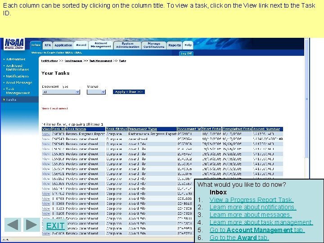
Task: Click the red New Features link
Action: point(55,108)
